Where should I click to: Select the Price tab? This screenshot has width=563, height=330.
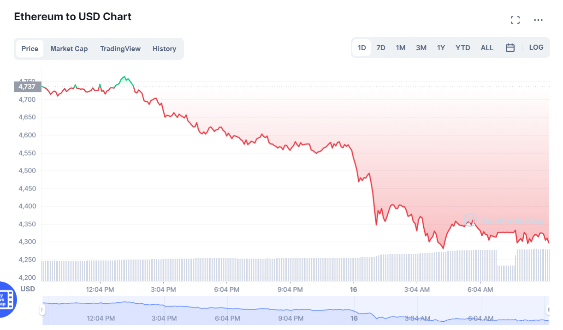pos(30,48)
